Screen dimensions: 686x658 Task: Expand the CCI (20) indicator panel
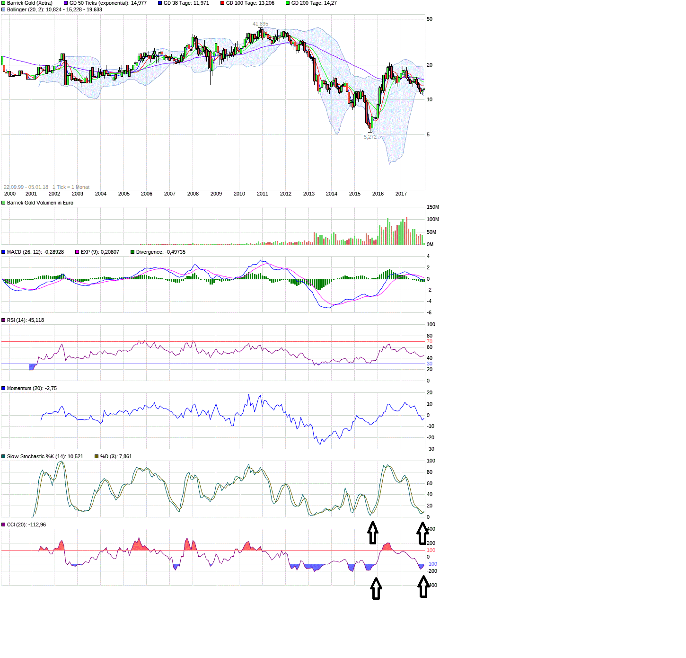point(3,525)
